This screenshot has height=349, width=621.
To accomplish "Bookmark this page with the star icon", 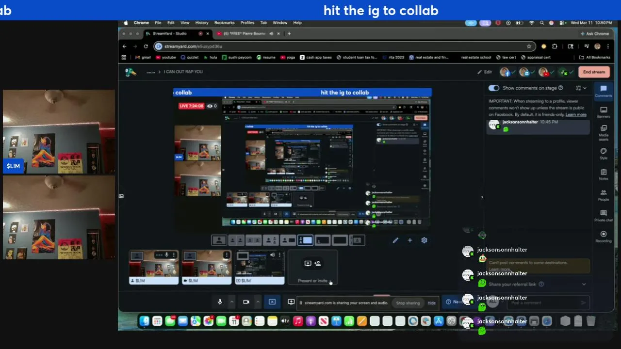I will (529, 46).
